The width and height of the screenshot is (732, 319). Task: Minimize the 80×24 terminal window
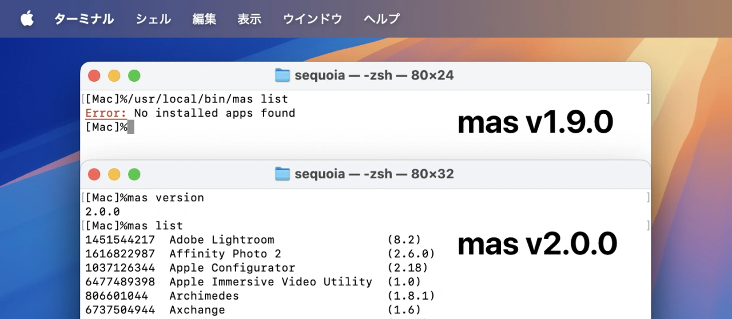tap(114, 75)
